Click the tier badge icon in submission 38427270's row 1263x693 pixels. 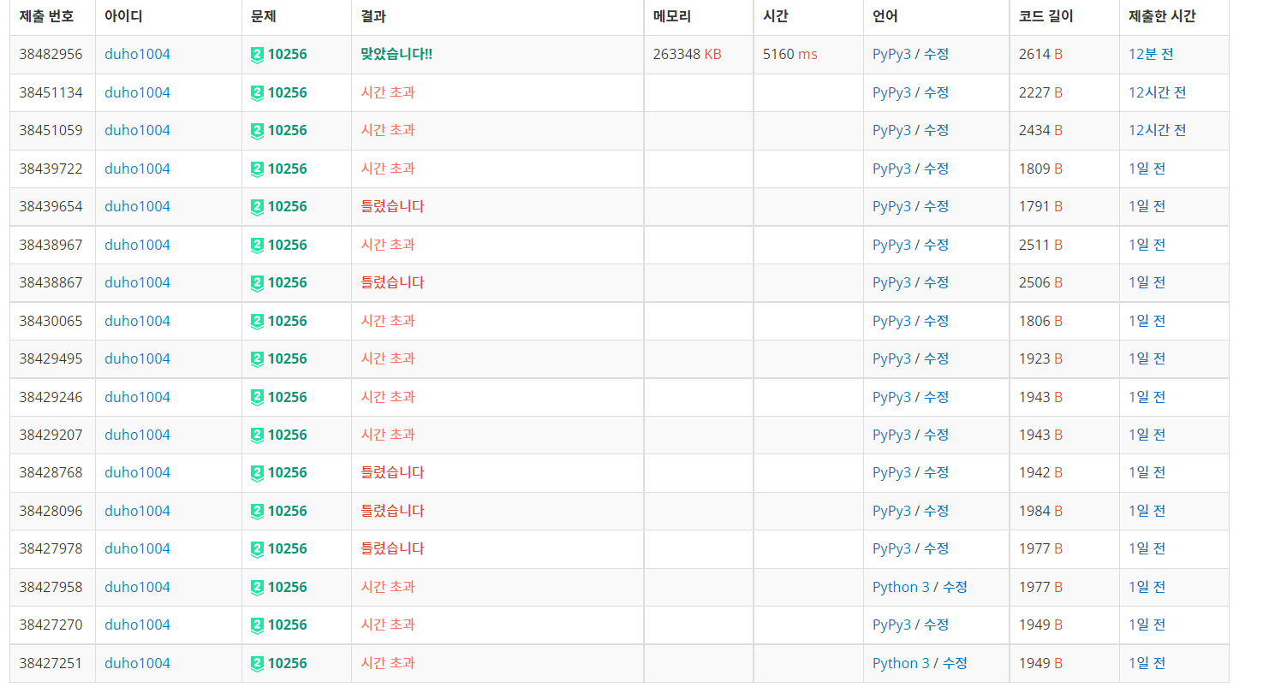(x=257, y=625)
